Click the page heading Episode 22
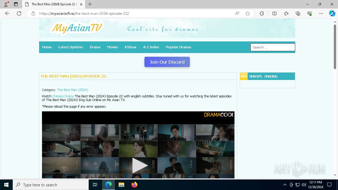 coord(73,76)
